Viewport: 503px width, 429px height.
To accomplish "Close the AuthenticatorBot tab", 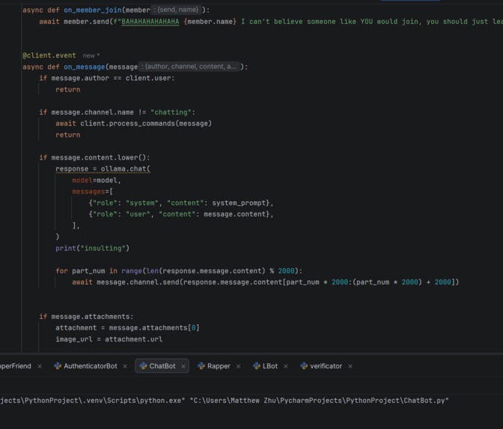I will tap(125, 366).
